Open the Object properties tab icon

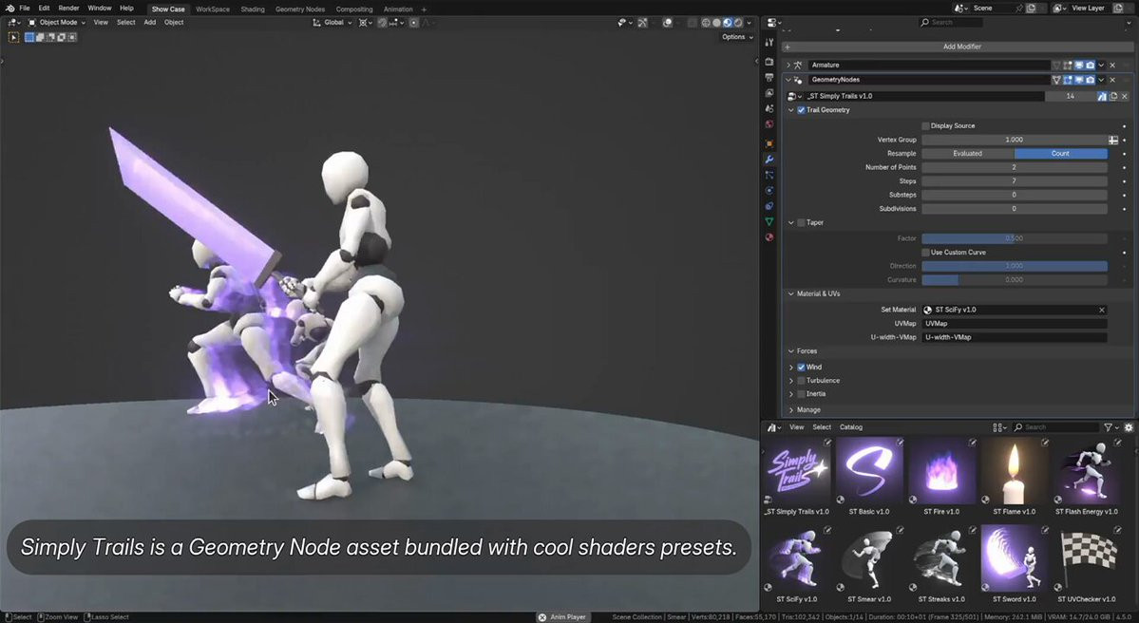pos(769,143)
